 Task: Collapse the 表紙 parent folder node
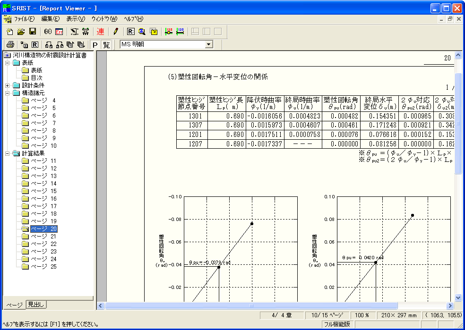point(8,63)
